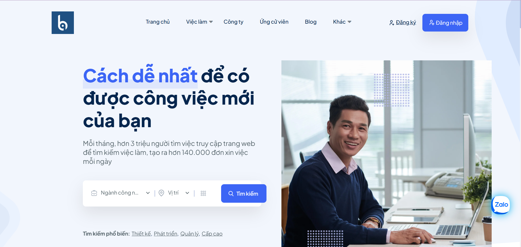521x247 pixels.
Task: Click the location pin icon
Action: (x=161, y=193)
